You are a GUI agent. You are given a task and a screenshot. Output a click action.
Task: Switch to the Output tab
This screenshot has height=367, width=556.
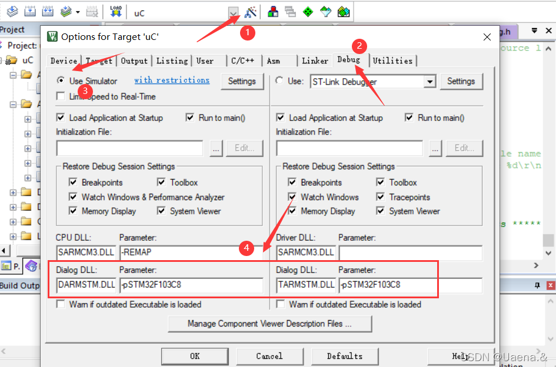click(x=134, y=61)
